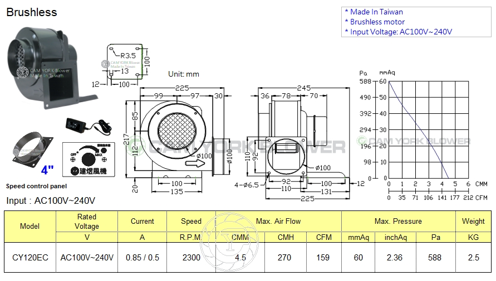The height and width of the screenshot is (281, 496).
Task: Click the '217' height dimension
Action: 126,139
